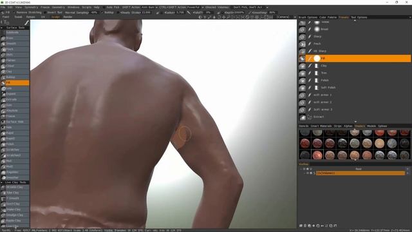Click the presets list scroll-down arrow
Image resolution: width=412 pixels, height=232 pixels.
click(355, 122)
